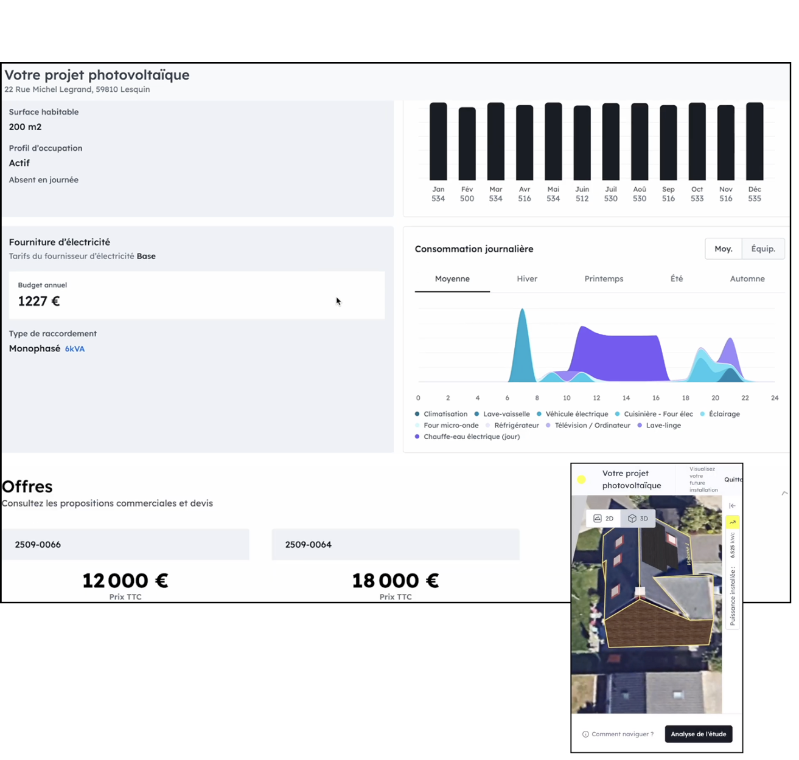Toggle Véhicule électrique legend color dot
799x760 pixels.
(539, 414)
